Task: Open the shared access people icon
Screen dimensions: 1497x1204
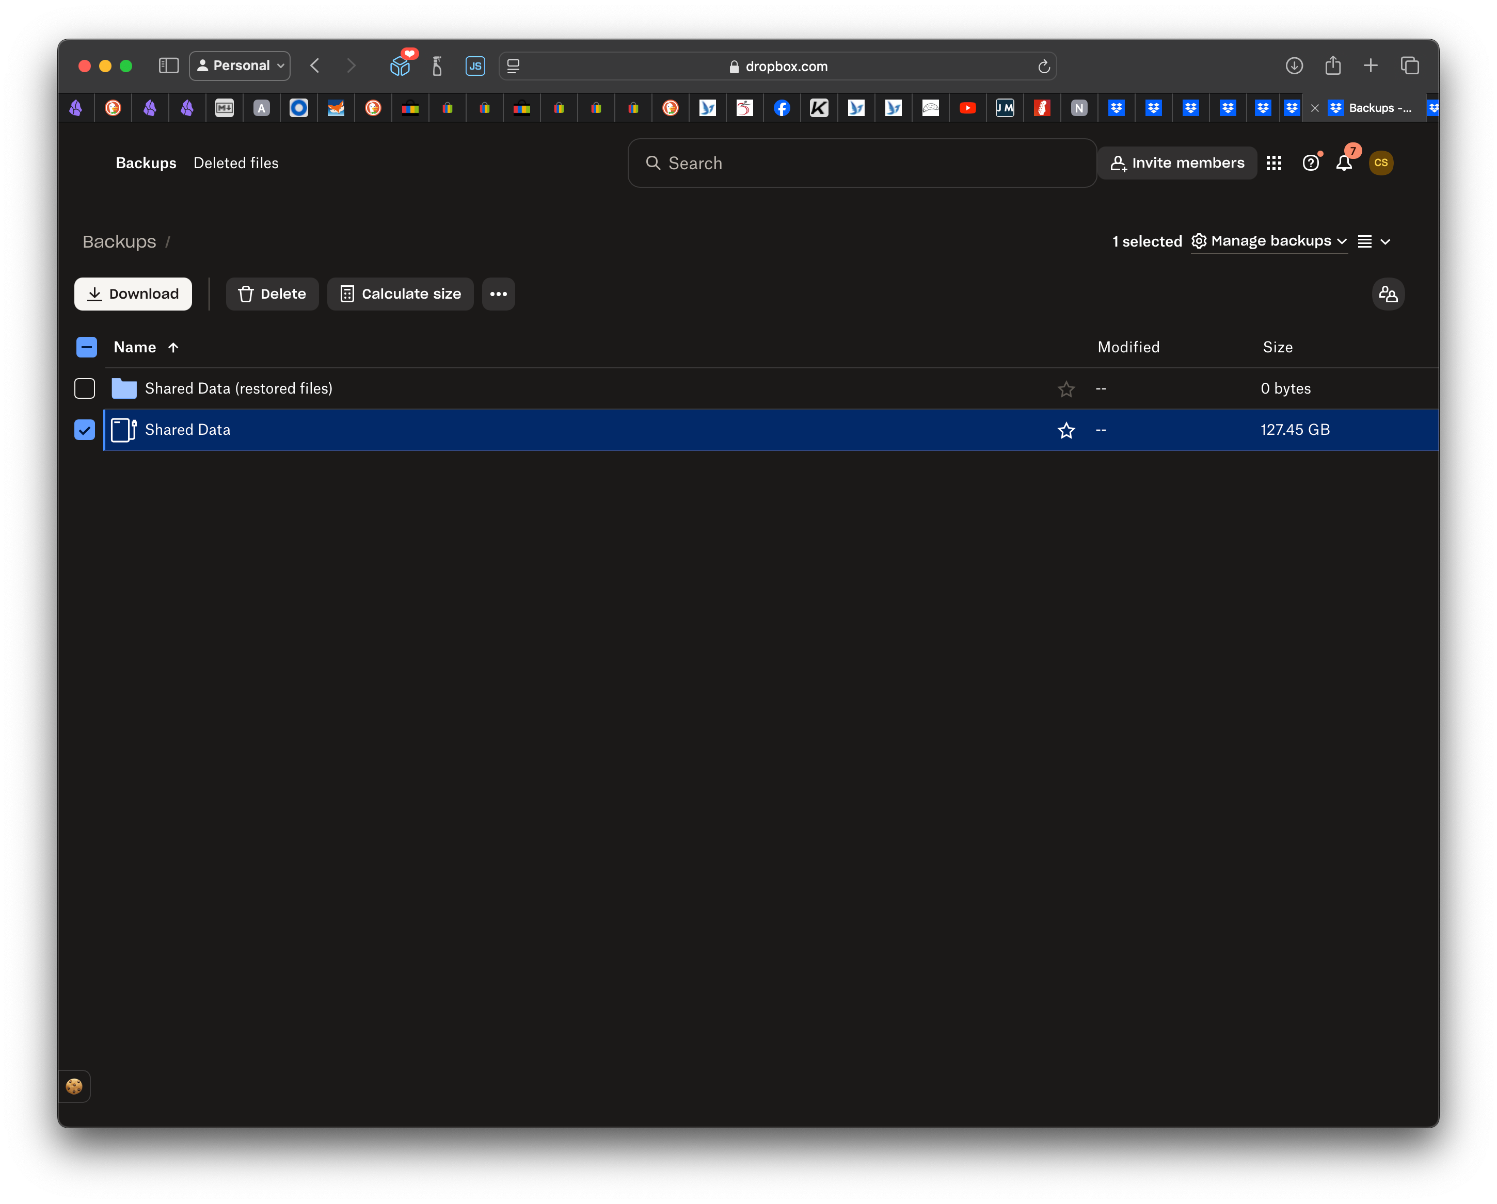Action: pos(1388,294)
